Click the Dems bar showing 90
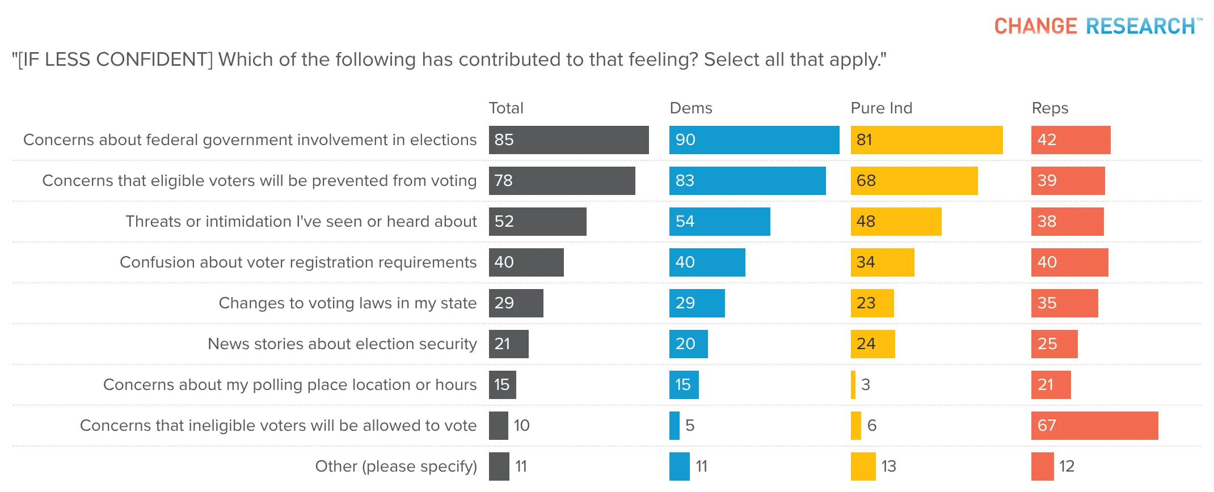Viewport: 1214px width, 492px height. point(754,140)
